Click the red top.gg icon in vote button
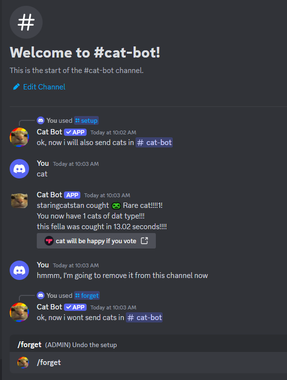 coord(49,241)
